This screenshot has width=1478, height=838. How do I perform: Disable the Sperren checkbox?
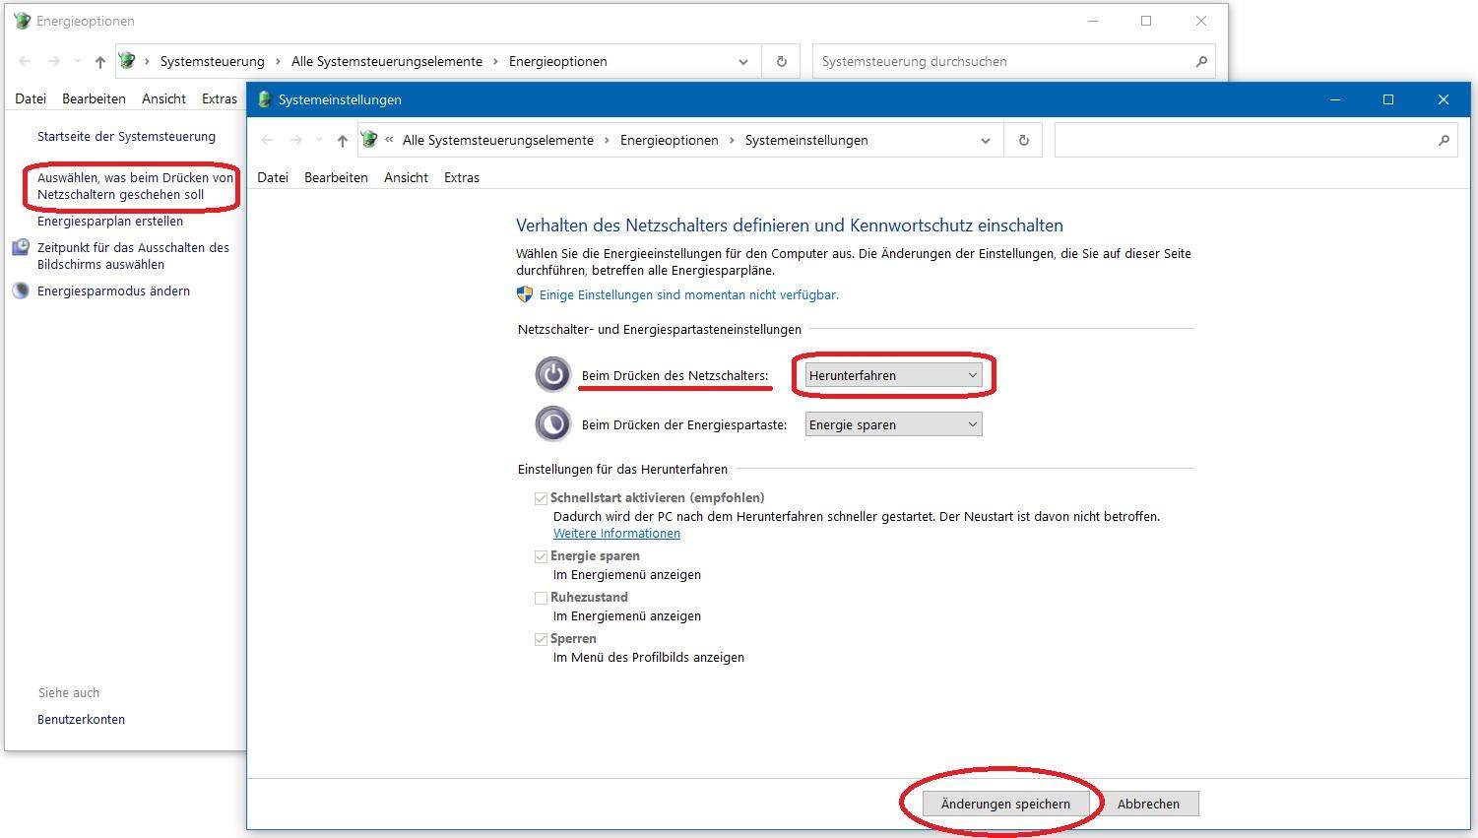coord(541,639)
